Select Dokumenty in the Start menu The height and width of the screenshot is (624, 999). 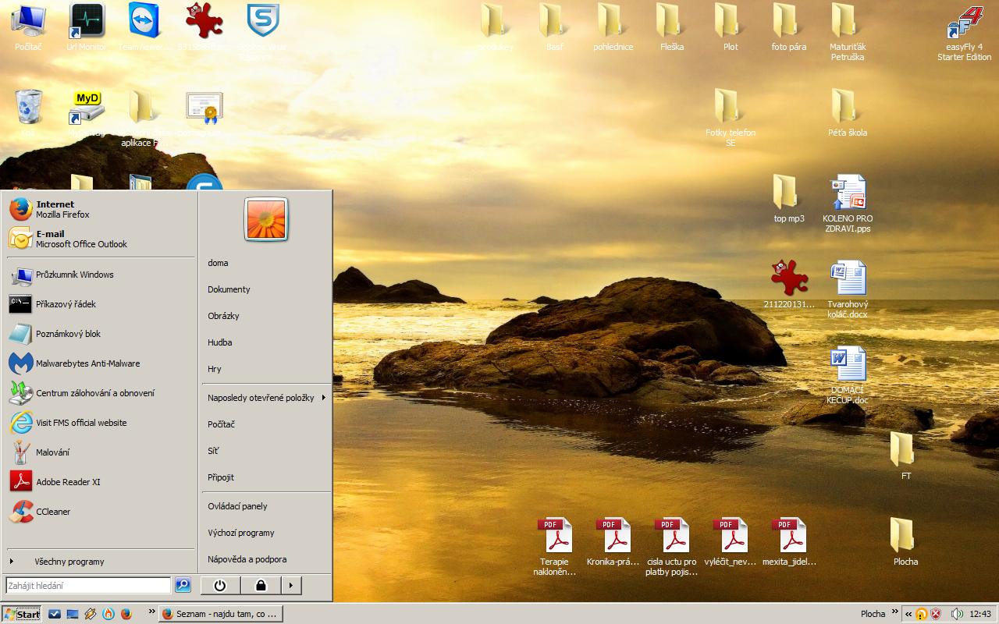click(x=229, y=289)
